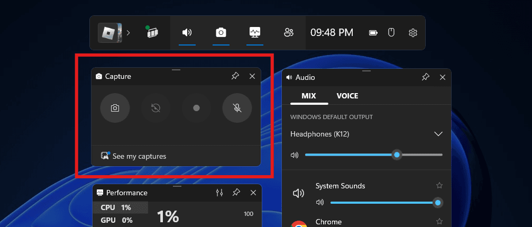Switch to the MIX tab in Audio
Image resolution: width=532 pixels, height=227 pixels.
click(x=309, y=96)
